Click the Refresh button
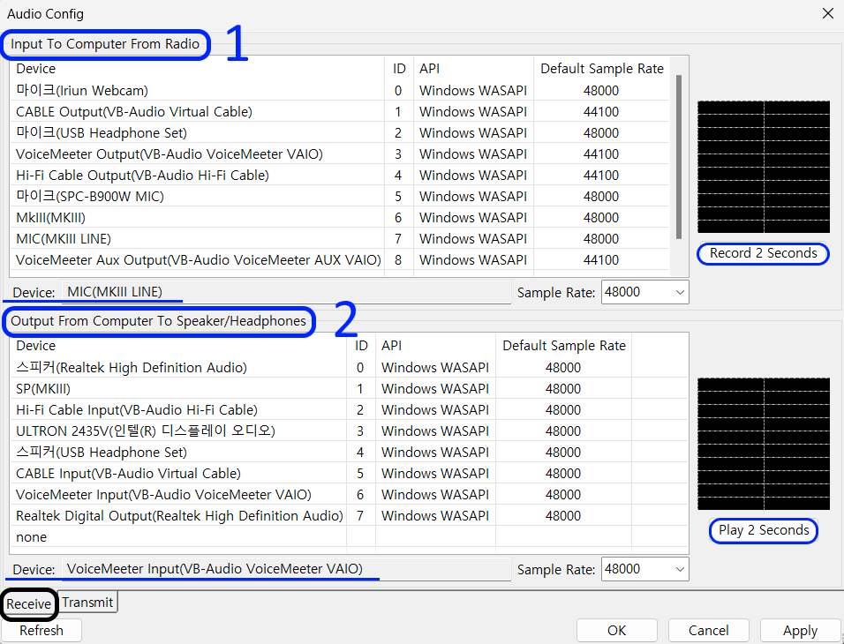The width and height of the screenshot is (844, 644). pos(41,631)
